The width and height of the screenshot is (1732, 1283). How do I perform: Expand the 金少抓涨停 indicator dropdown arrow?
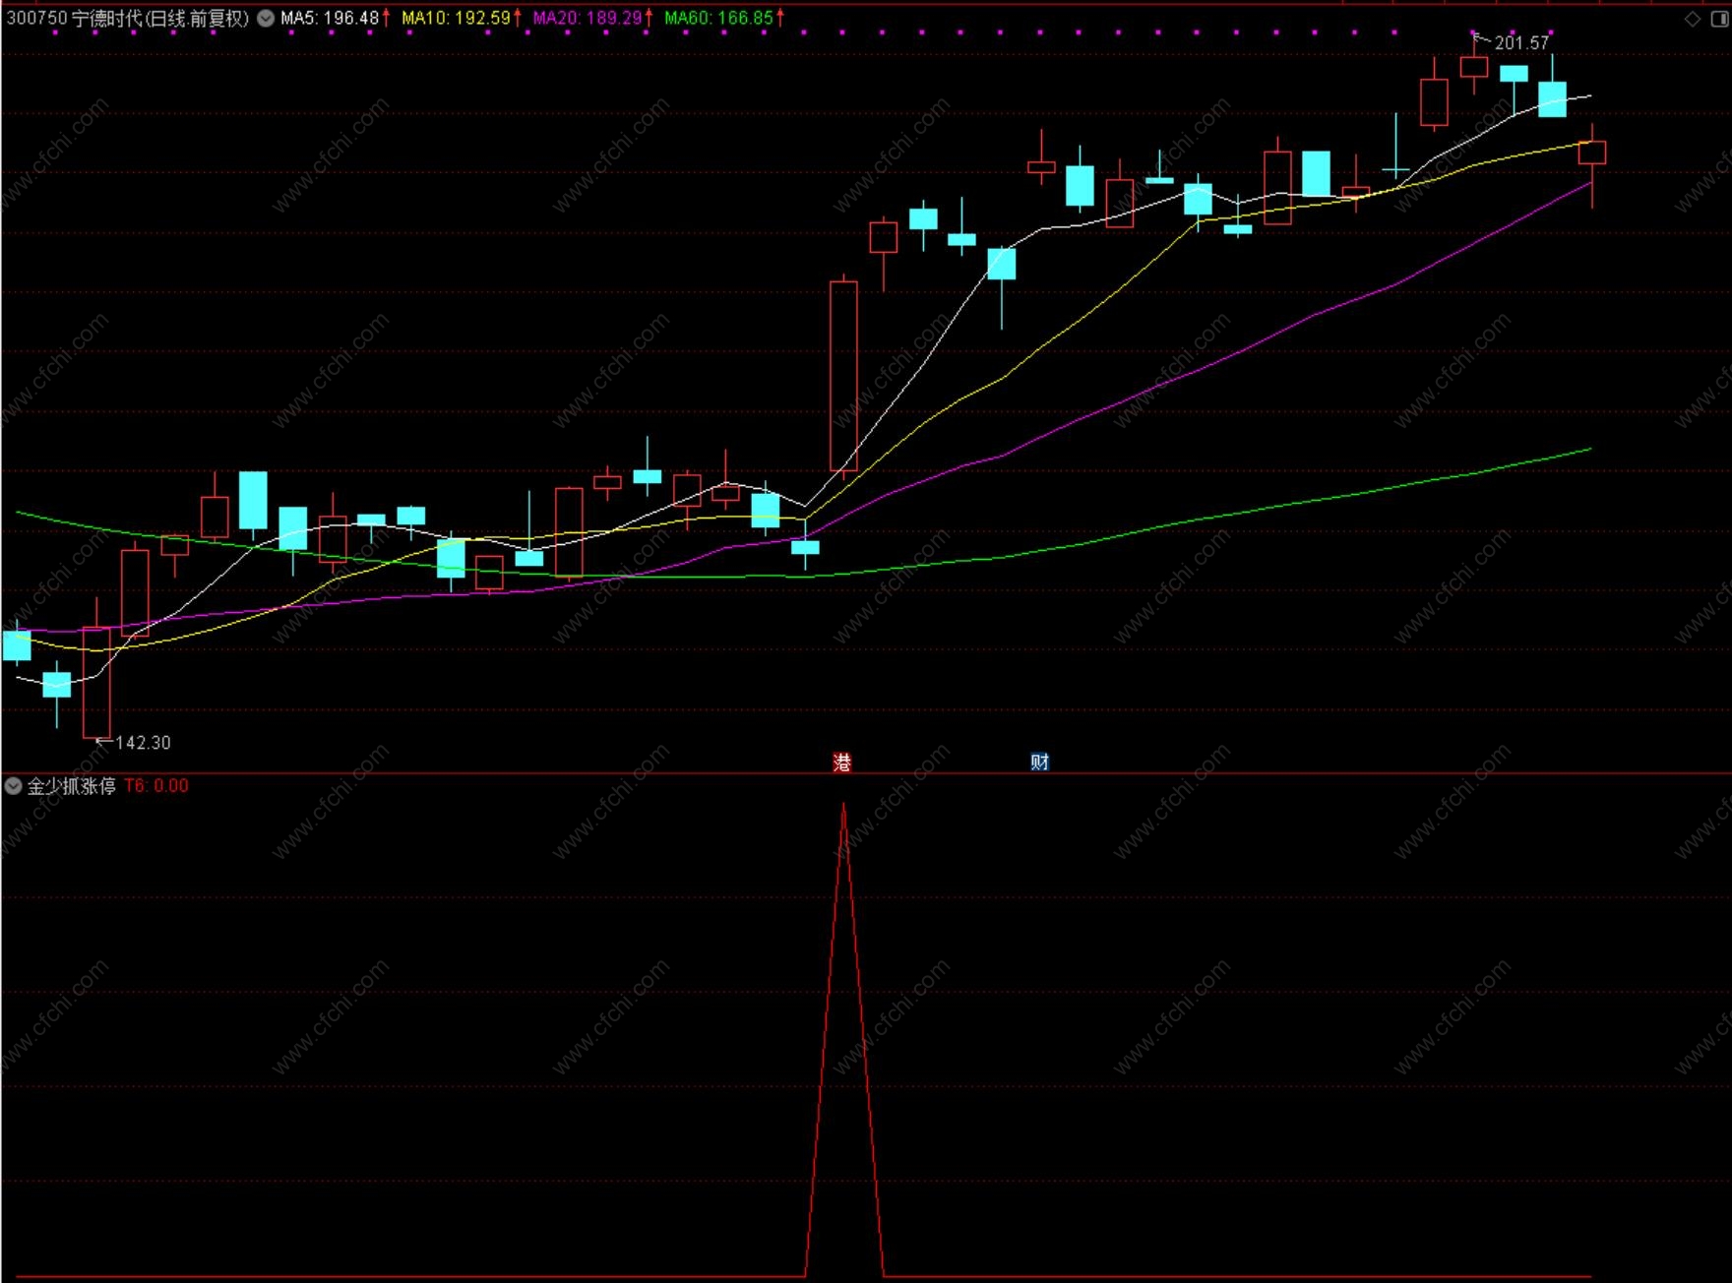(x=13, y=785)
